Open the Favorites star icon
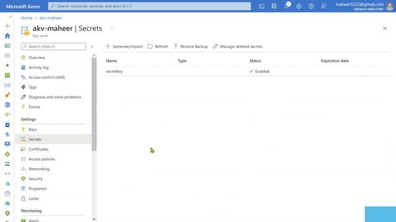The height and width of the screenshot is (222, 396). 7,65
